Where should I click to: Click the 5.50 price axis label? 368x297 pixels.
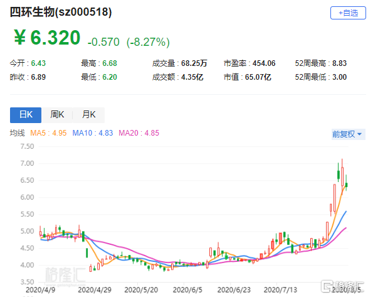[x=27, y=214]
